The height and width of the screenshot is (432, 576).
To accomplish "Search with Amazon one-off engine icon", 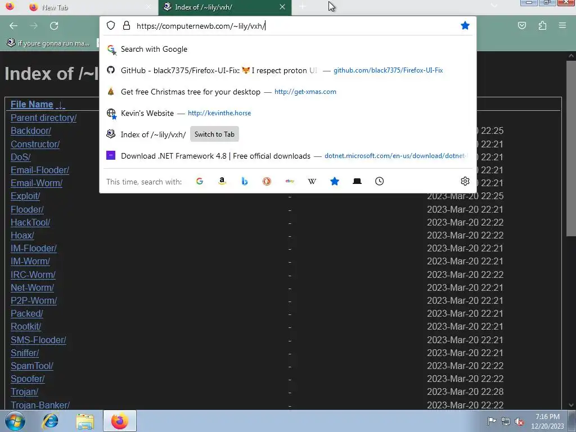I will point(222,181).
